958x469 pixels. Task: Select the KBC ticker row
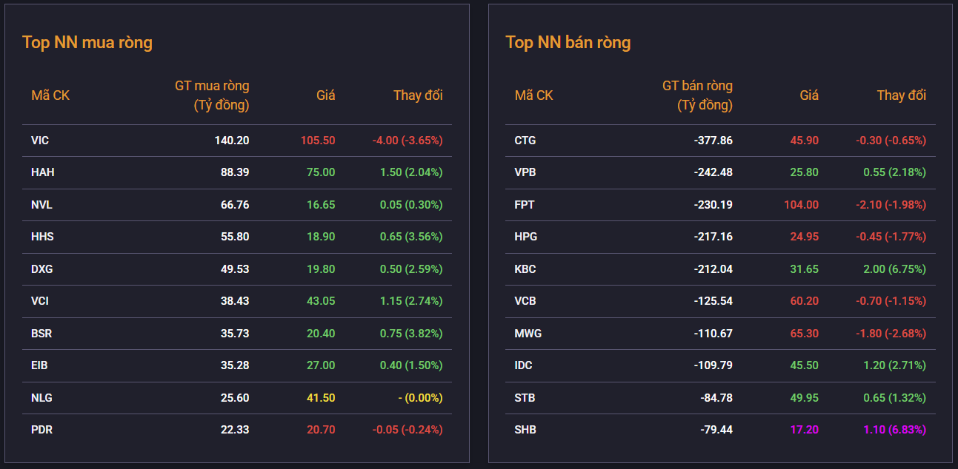click(525, 269)
